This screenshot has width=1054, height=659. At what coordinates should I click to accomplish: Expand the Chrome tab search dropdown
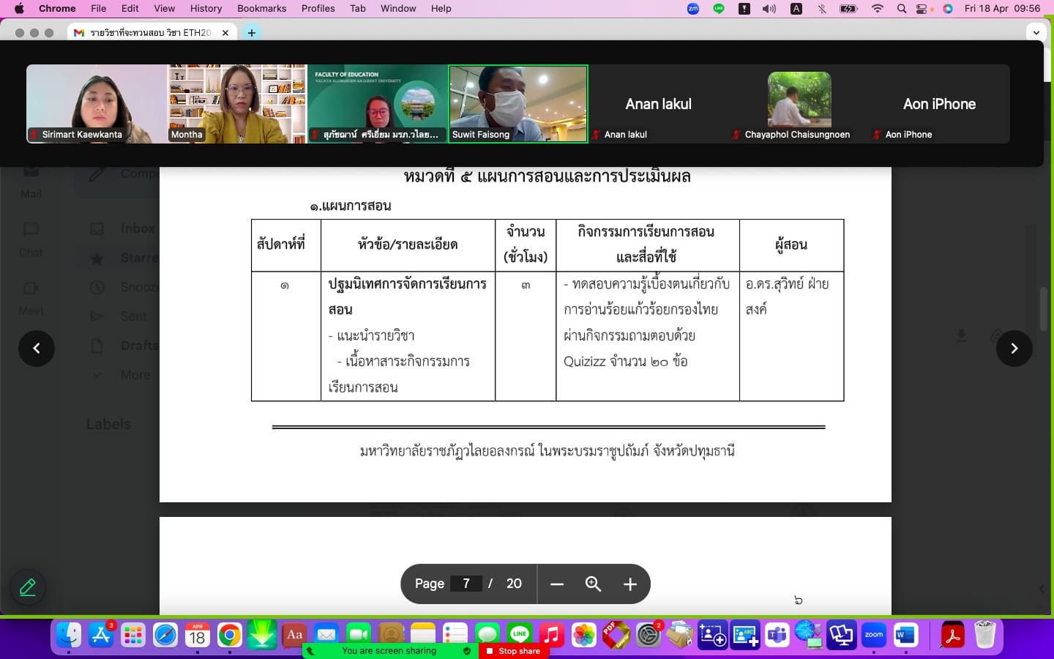[x=1036, y=33]
